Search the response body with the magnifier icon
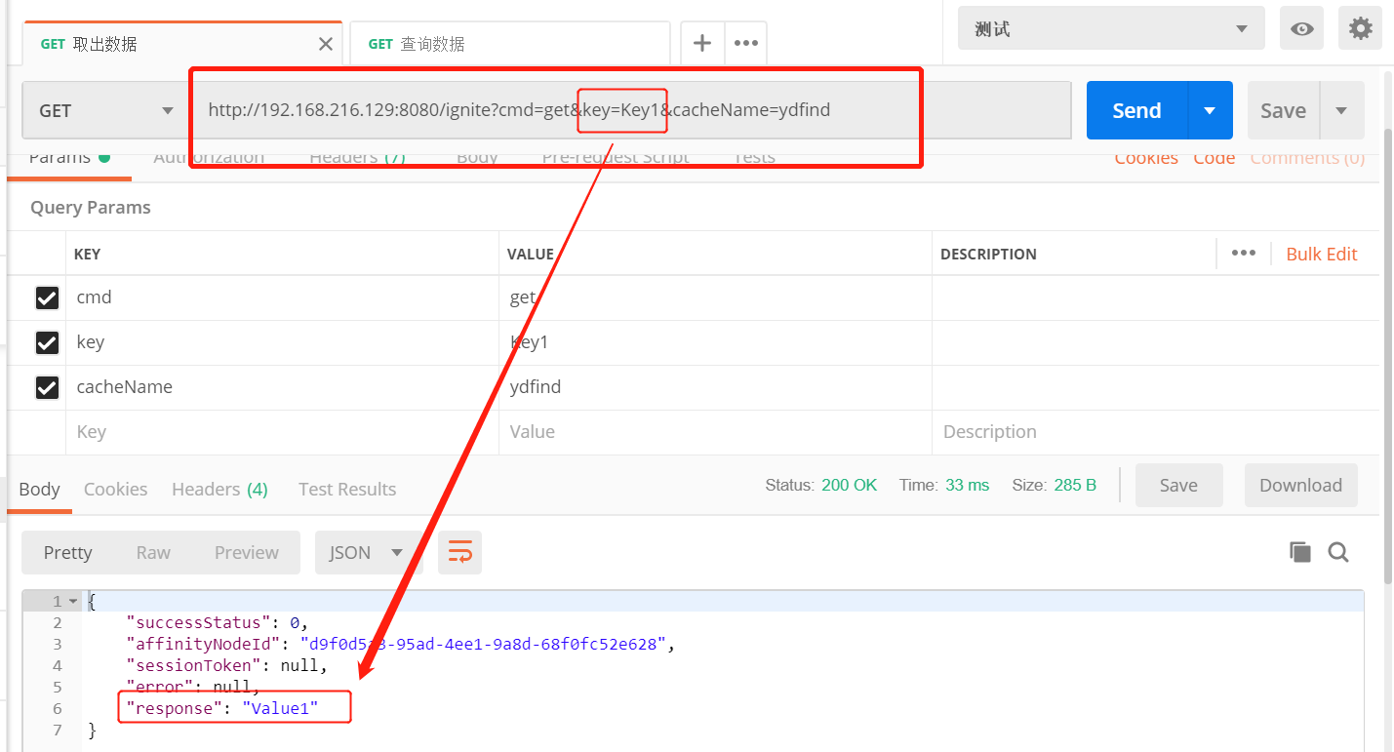The width and height of the screenshot is (1394, 752). 1338,552
